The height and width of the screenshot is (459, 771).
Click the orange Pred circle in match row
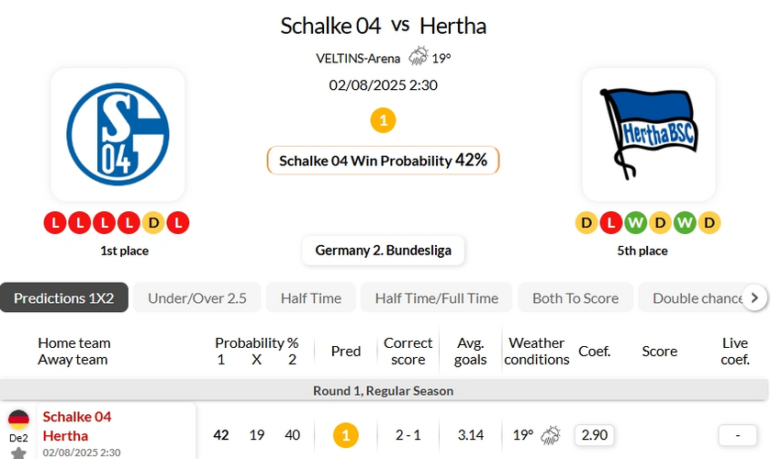(x=345, y=434)
